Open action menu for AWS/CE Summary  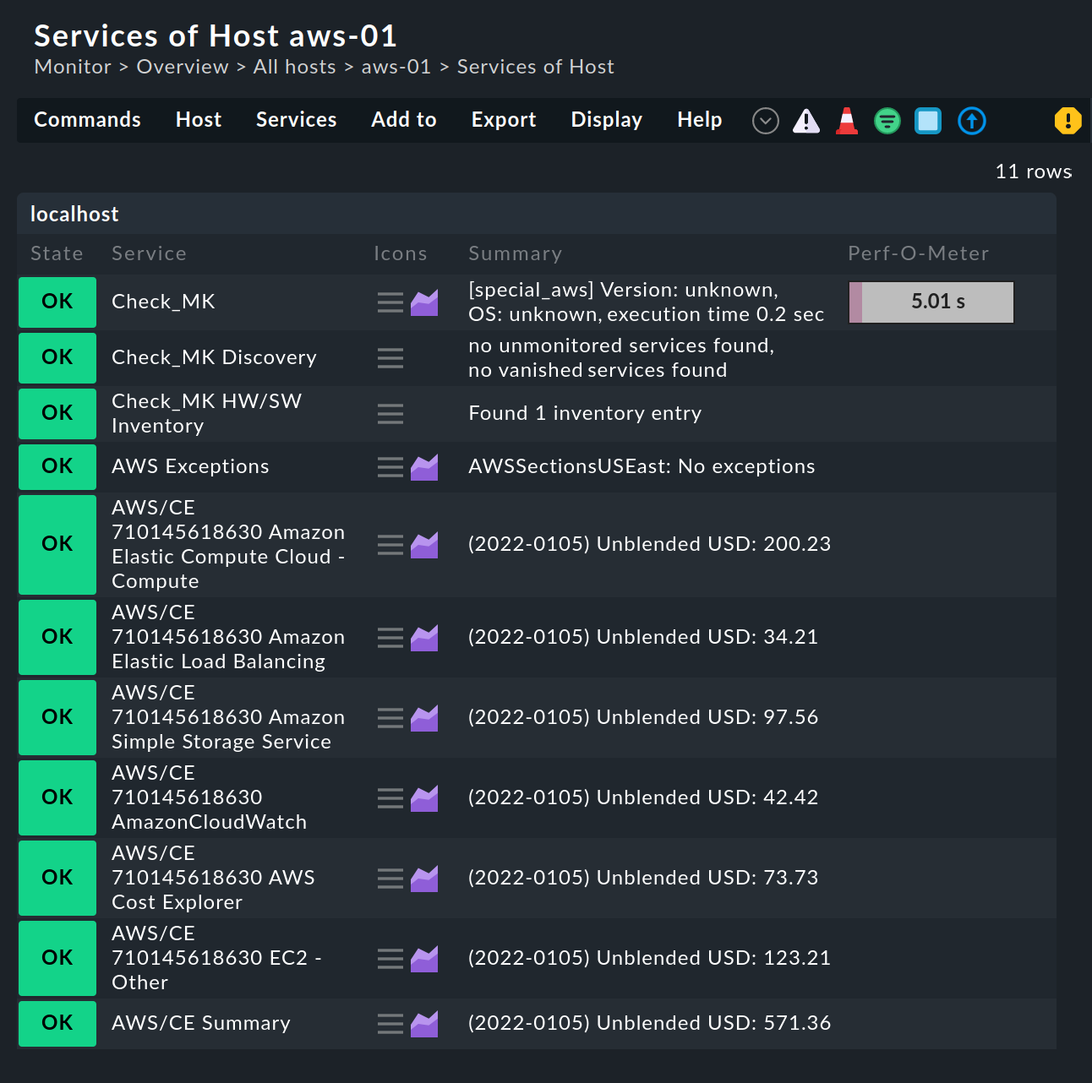(390, 1024)
